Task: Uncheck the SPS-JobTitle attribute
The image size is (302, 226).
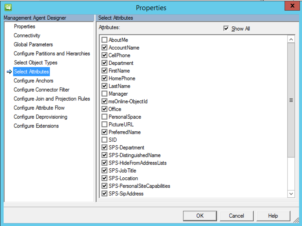Action: point(104,171)
